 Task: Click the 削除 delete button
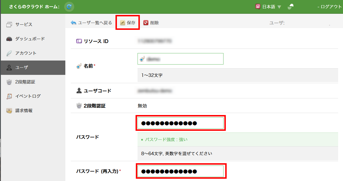(151, 23)
